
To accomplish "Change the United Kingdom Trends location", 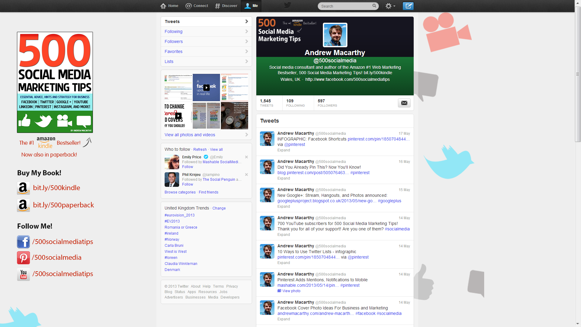I will click(x=219, y=208).
